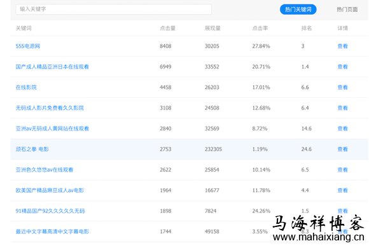Select the 7824 impressions cell
The height and width of the screenshot is (248, 369).
(211, 211)
